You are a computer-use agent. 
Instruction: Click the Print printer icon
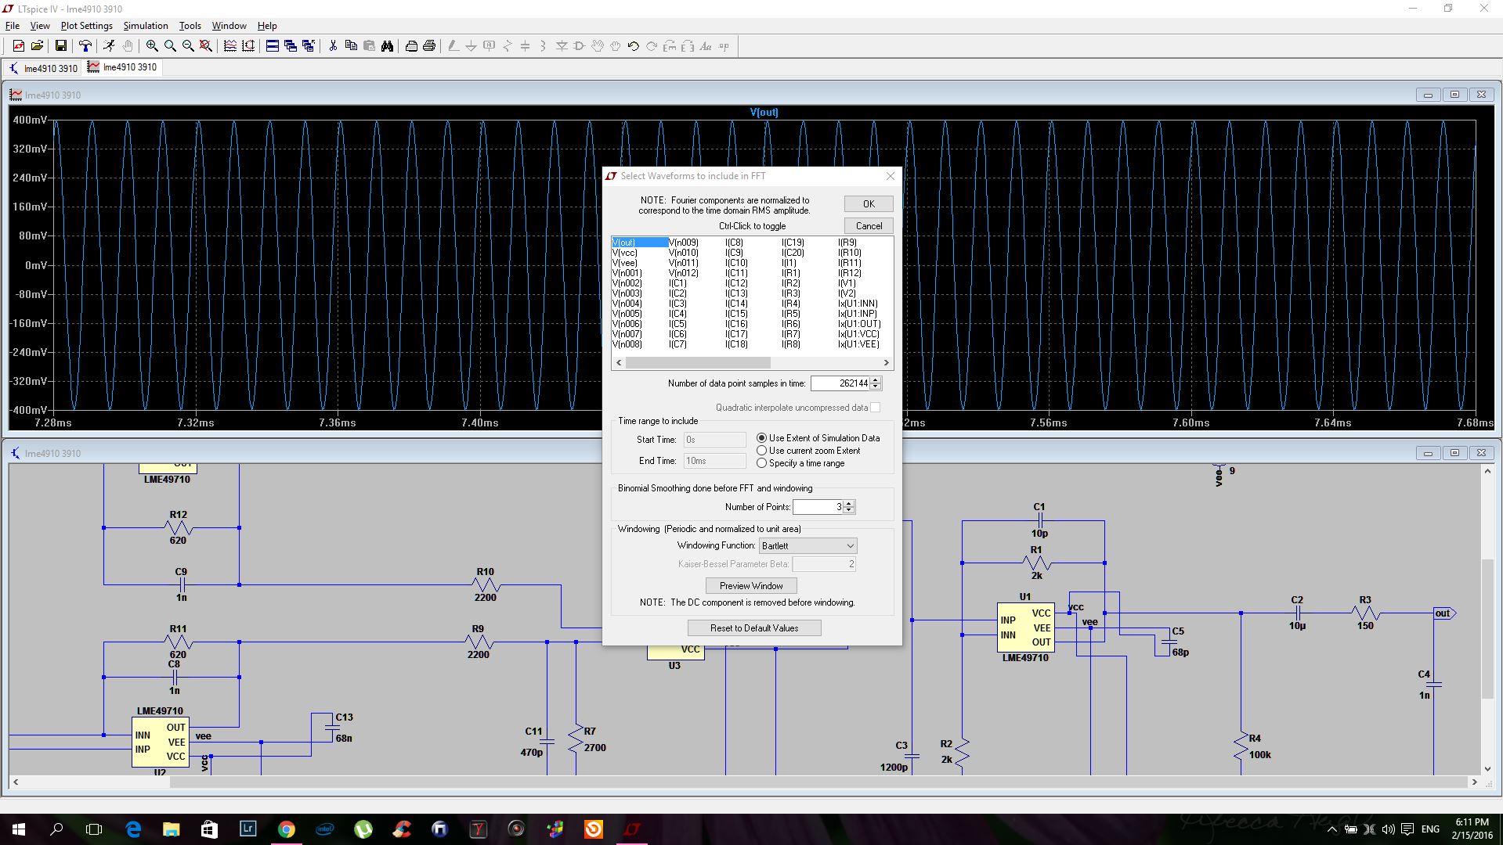tap(429, 46)
